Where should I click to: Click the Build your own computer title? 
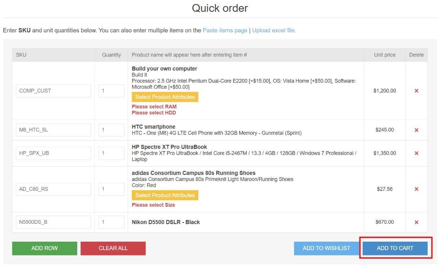pyautogui.click(x=164, y=69)
